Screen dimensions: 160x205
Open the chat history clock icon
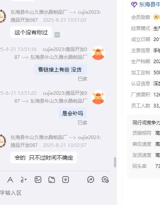click(105, 180)
